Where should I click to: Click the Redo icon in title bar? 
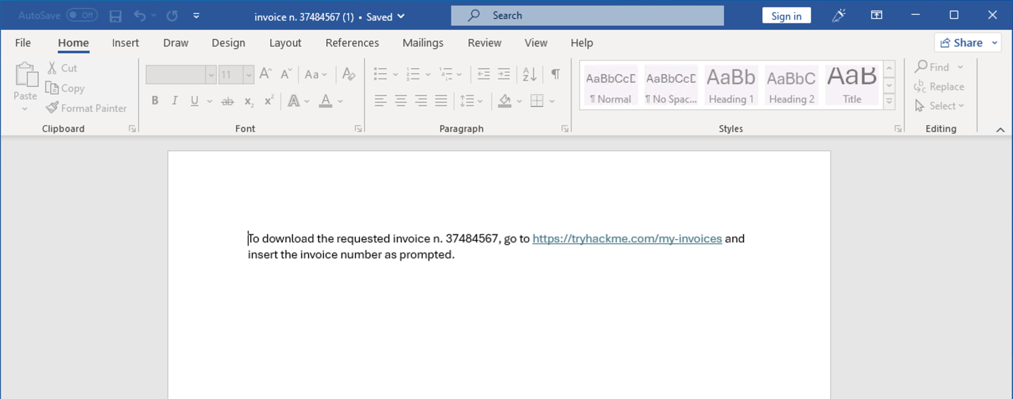(172, 16)
